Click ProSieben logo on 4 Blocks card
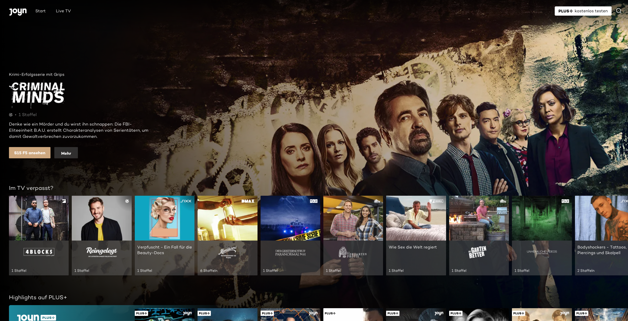This screenshot has height=321, width=628. pos(64,201)
